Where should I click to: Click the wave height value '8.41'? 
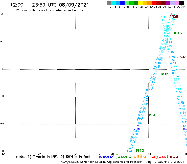[x=132, y=142]
